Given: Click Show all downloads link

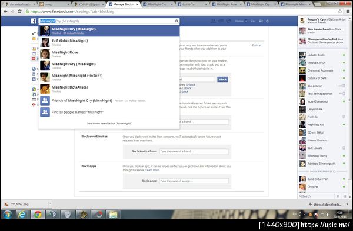Looking at the screenshot, I should [x=327, y=204].
